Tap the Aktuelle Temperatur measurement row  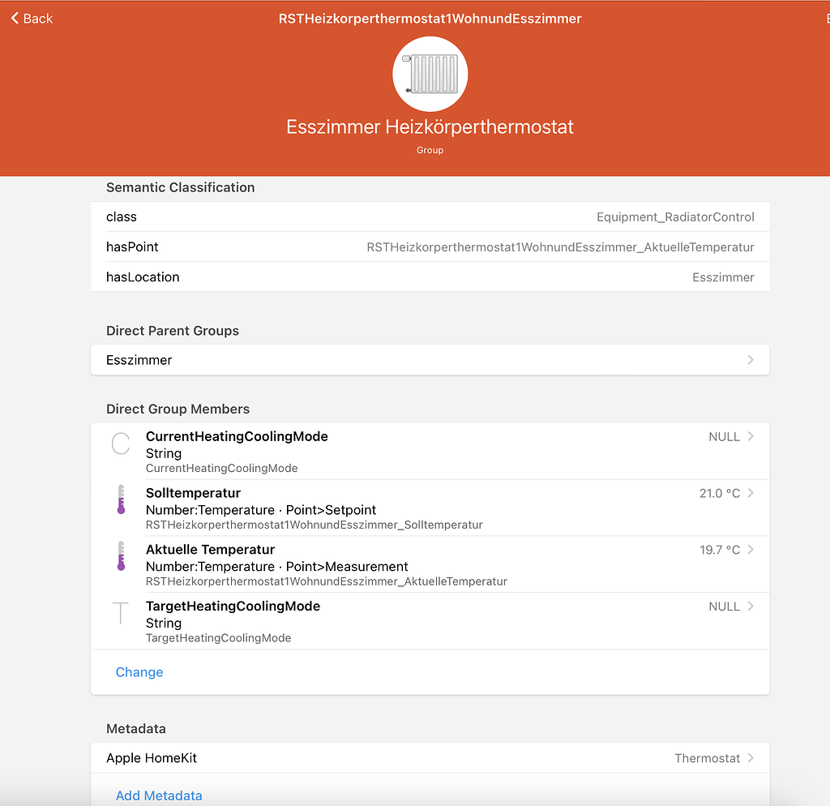tap(430, 564)
